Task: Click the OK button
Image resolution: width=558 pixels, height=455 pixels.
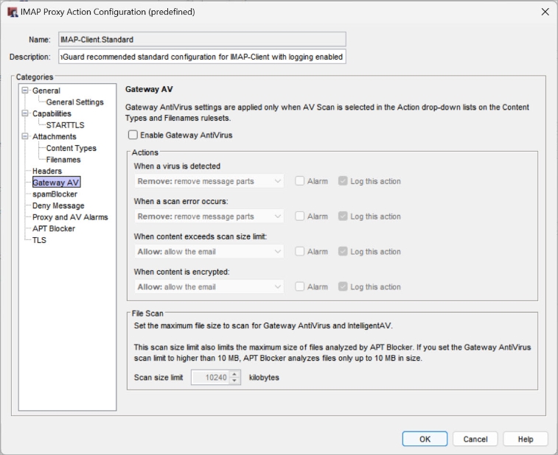Action: tap(425, 439)
